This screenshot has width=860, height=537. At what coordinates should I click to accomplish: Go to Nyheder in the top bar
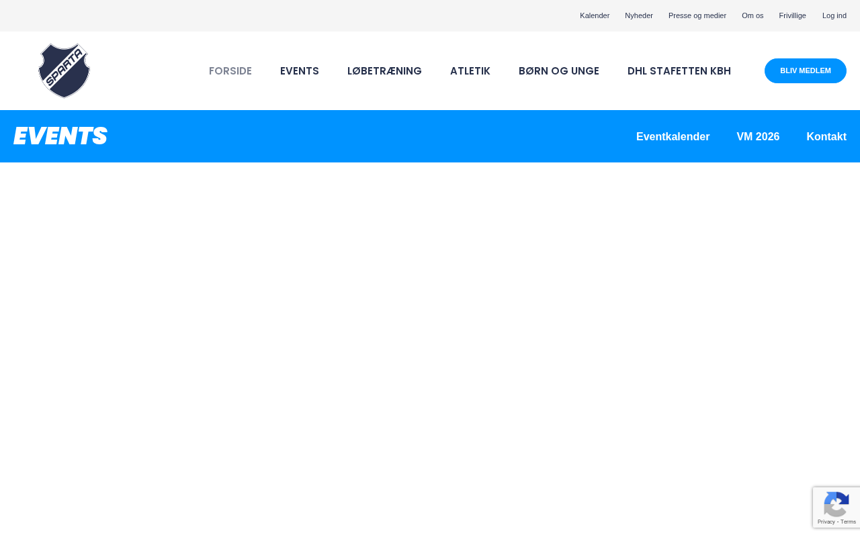point(639,15)
